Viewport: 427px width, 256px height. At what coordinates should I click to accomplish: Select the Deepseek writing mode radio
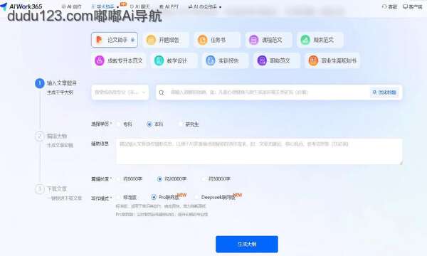[196, 197]
